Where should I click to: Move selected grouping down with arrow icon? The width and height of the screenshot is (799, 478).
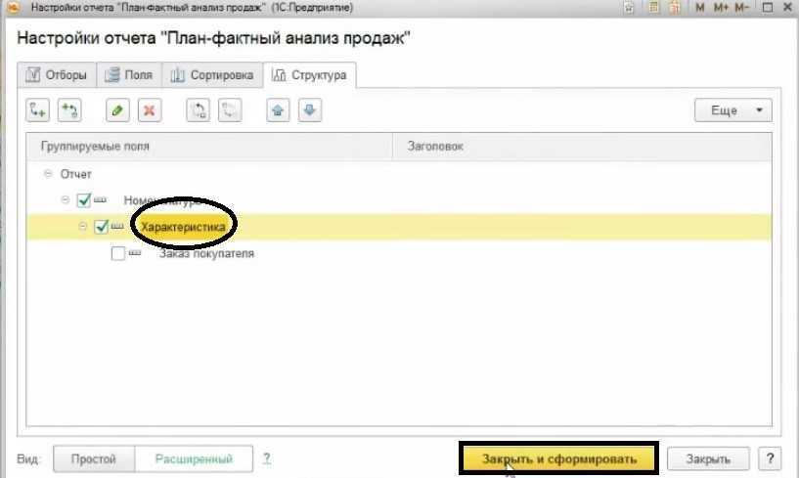coord(310,110)
